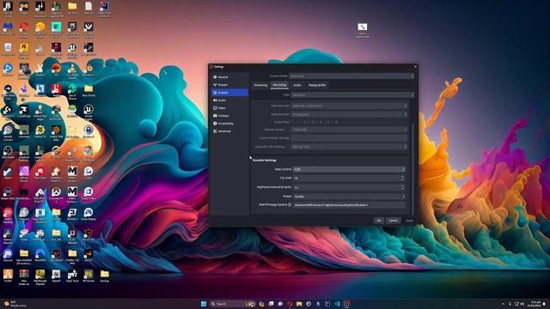Close the Settings dialog with X
Screen dimensions: 550x309
pyautogui.click(x=416, y=67)
